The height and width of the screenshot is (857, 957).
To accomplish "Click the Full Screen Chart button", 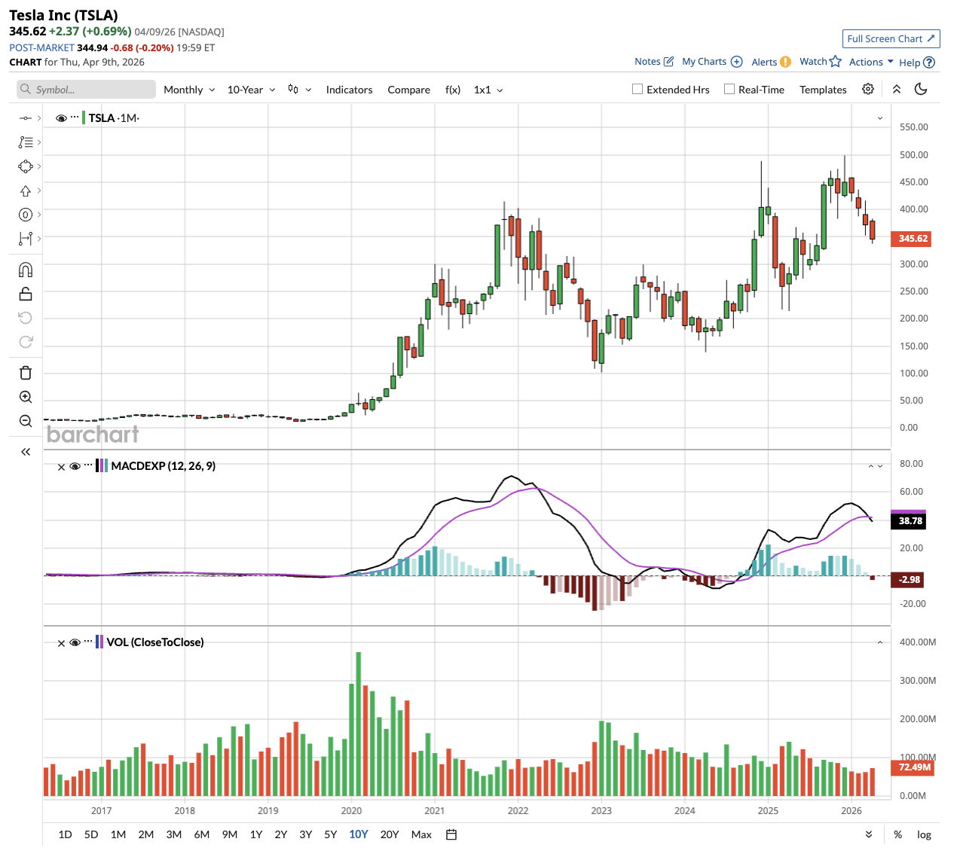I will (891, 38).
